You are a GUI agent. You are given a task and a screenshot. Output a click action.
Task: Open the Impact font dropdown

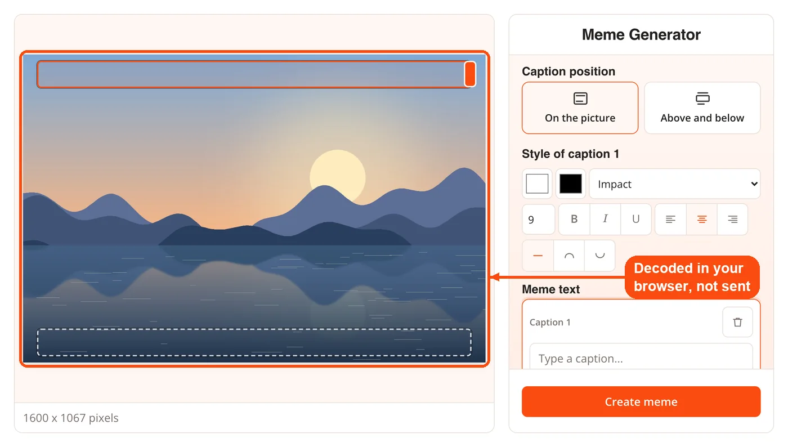tap(675, 184)
